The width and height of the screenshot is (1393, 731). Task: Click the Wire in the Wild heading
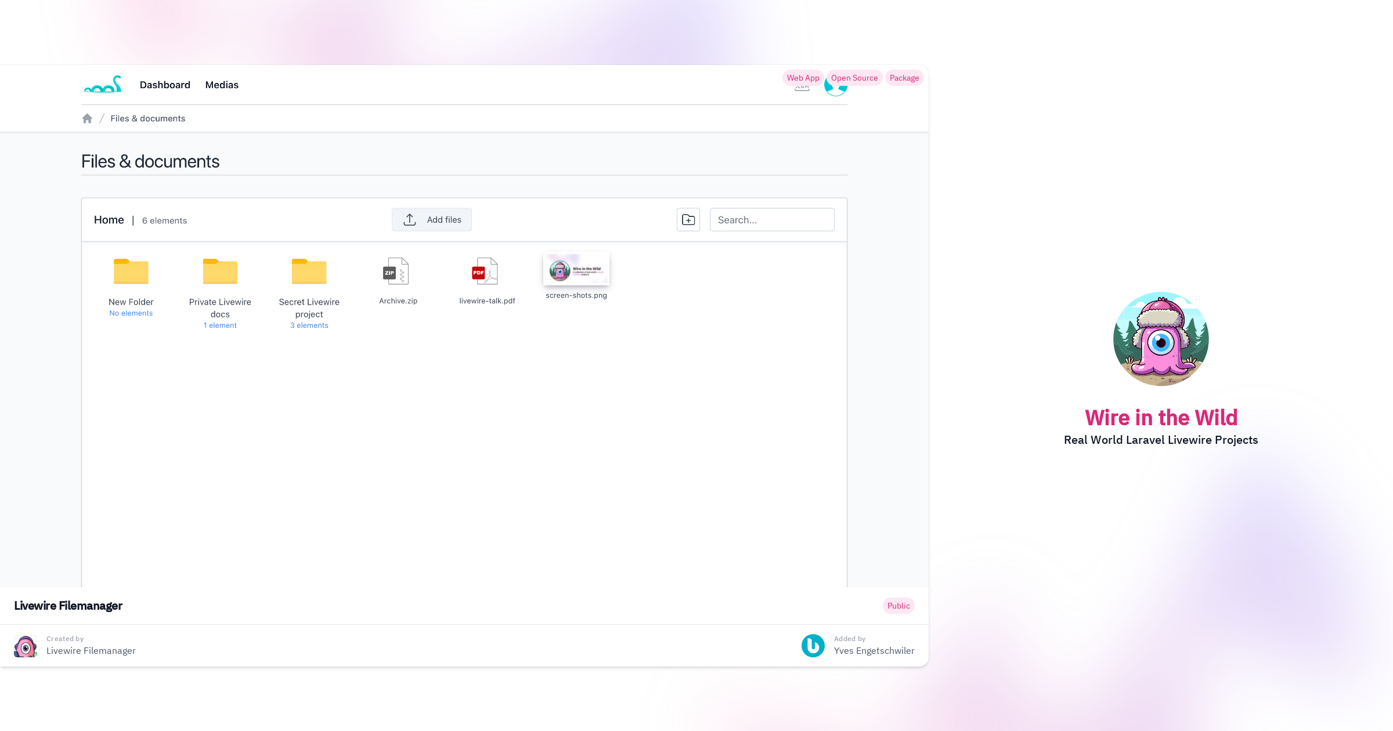point(1161,418)
